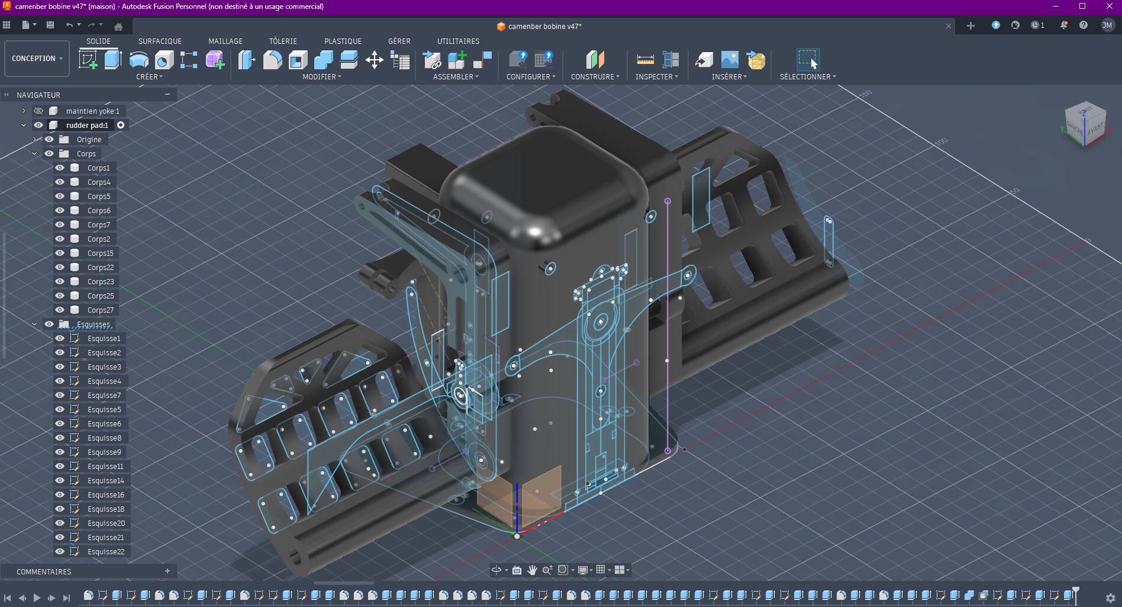Open the Fillet tool in Modifier
The width and height of the screenshot is (1122, 607).
click(272, 60)
